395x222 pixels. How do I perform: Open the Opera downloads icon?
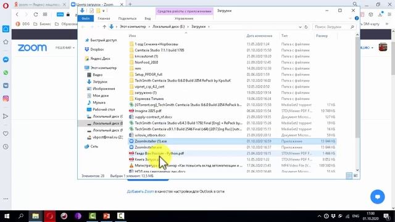pos(380,14)
